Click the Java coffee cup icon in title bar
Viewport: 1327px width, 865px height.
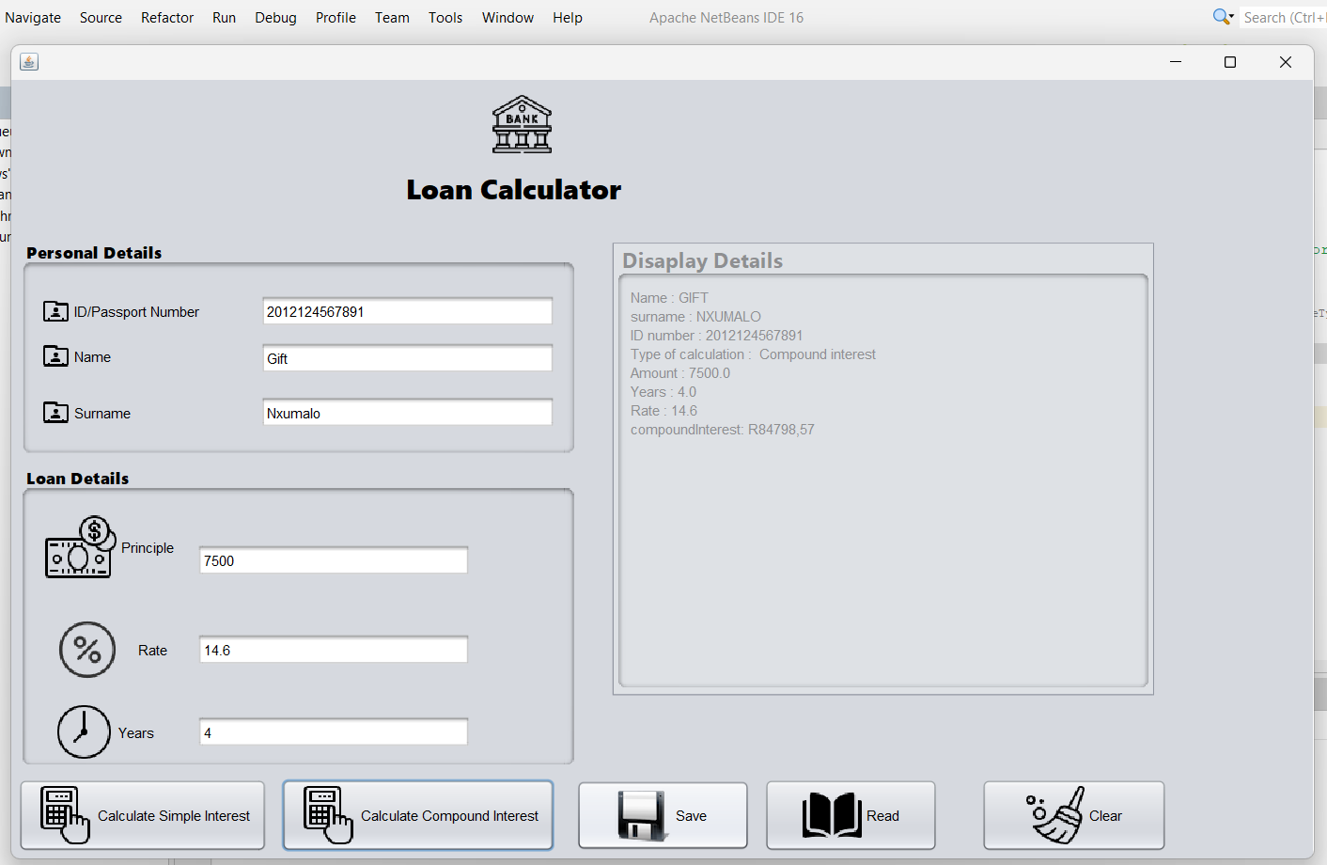click(x=27, y=62)
